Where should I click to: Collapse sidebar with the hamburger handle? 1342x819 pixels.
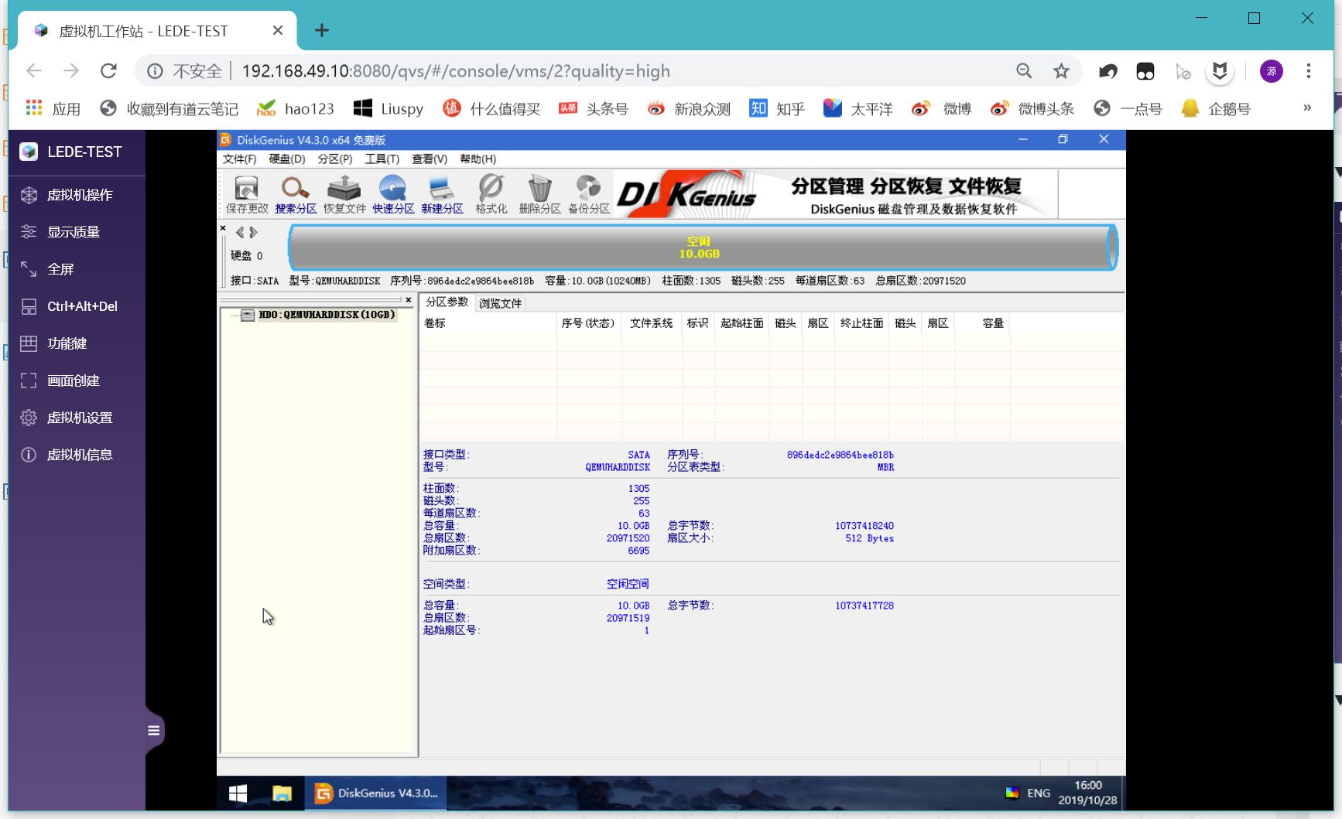(x=154, y=731)
